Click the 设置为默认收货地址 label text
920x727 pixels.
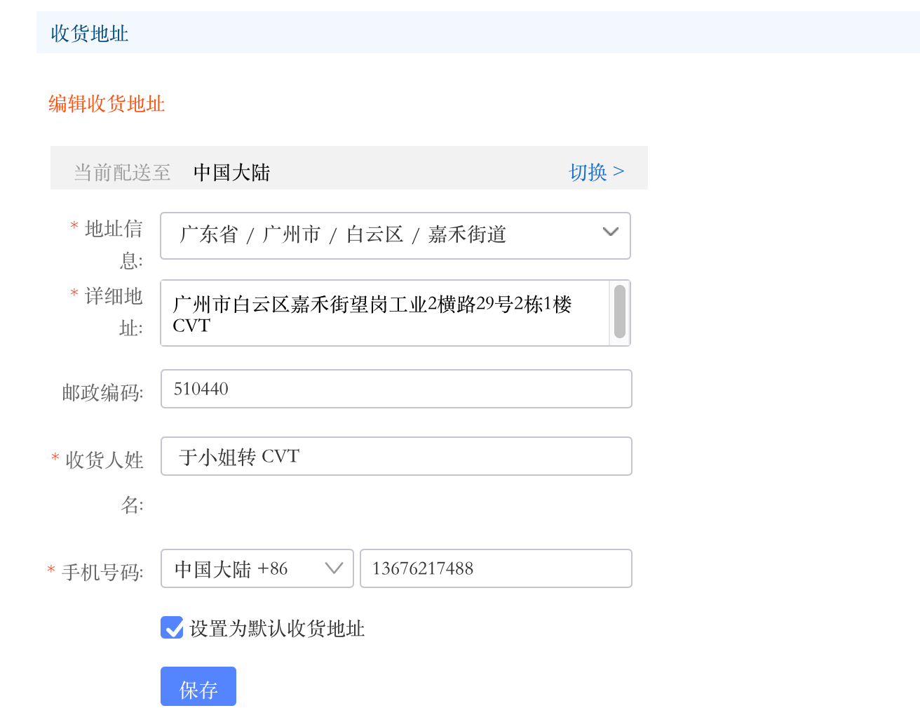click(x=277, y=629)
